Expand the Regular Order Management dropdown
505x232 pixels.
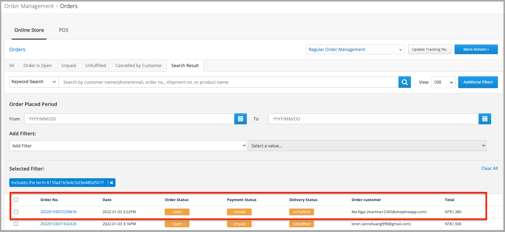coord(355,49)
